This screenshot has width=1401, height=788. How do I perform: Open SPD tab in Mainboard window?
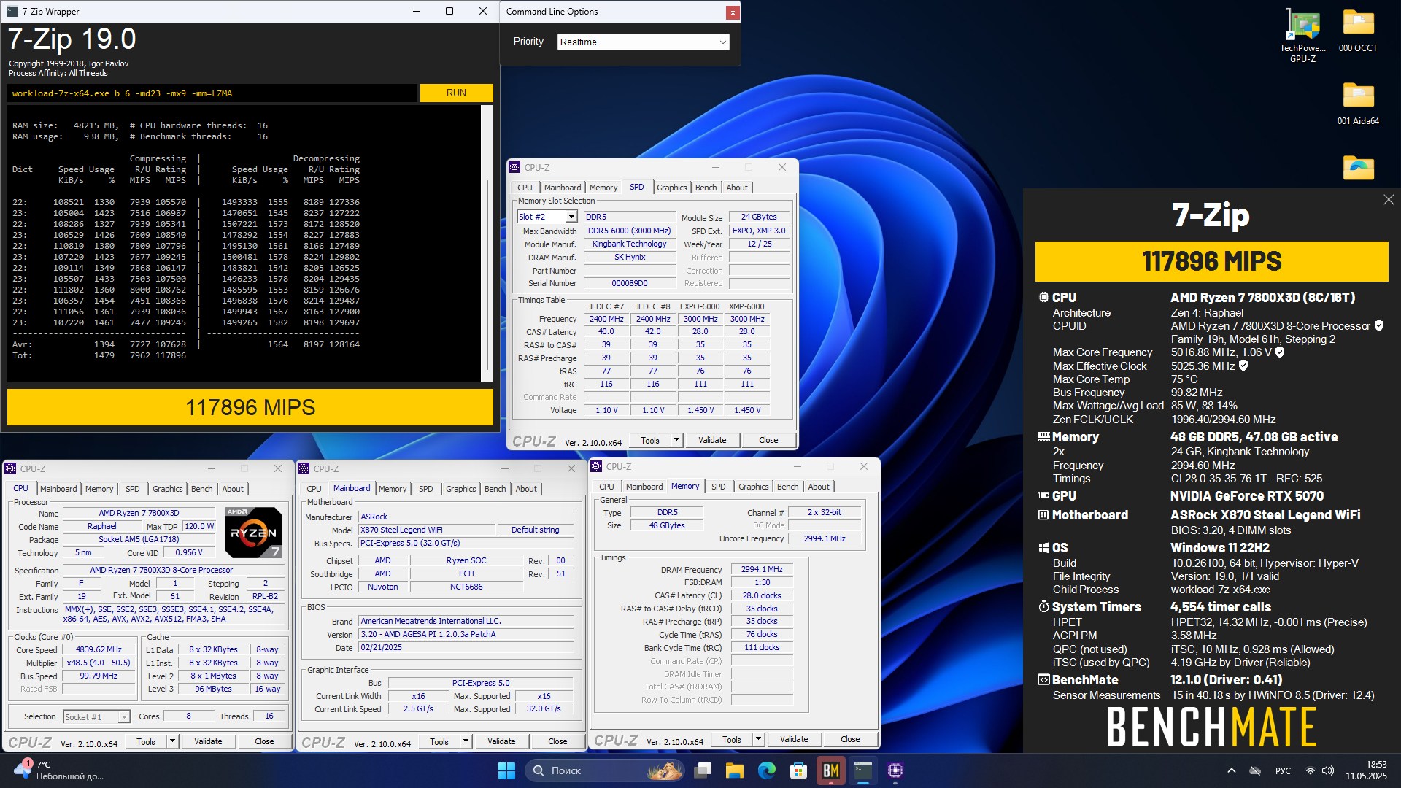[425, 489]
